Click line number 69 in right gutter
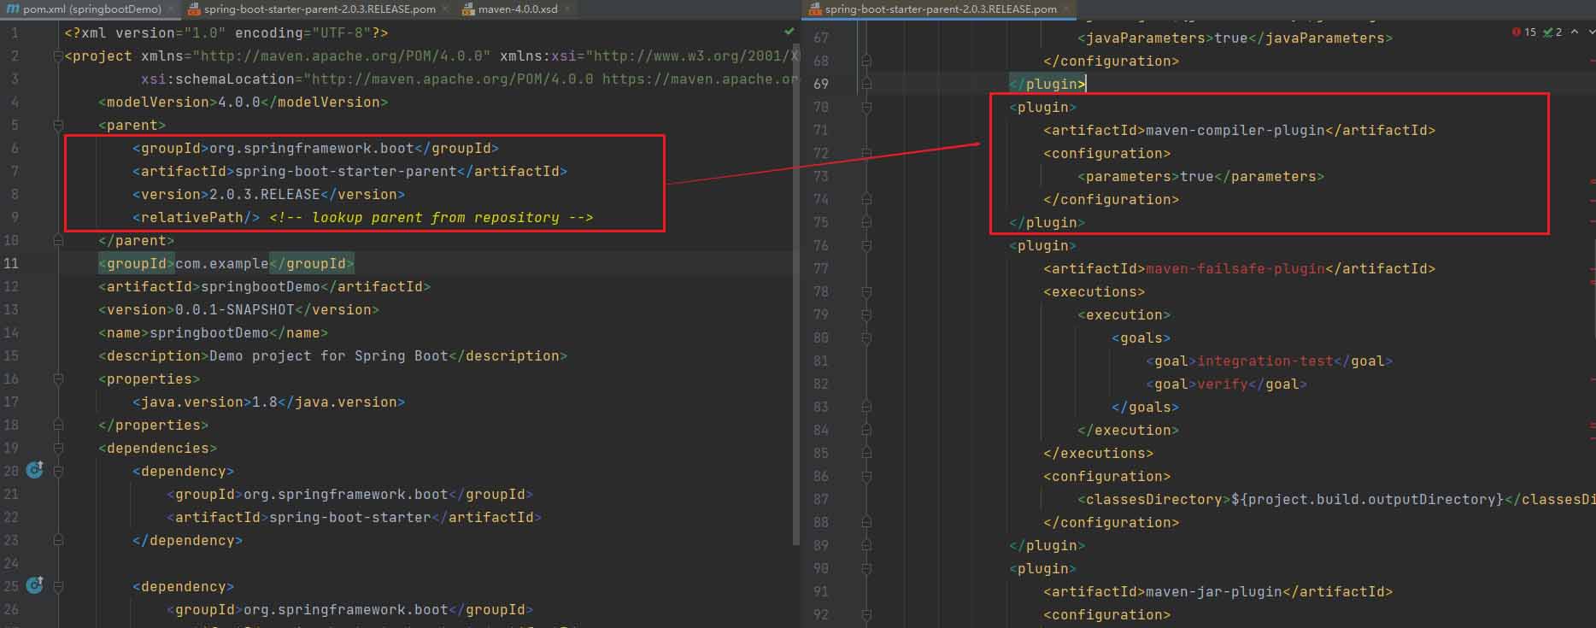The width and height of the screenshot is (1596, 628). (821, 84)
